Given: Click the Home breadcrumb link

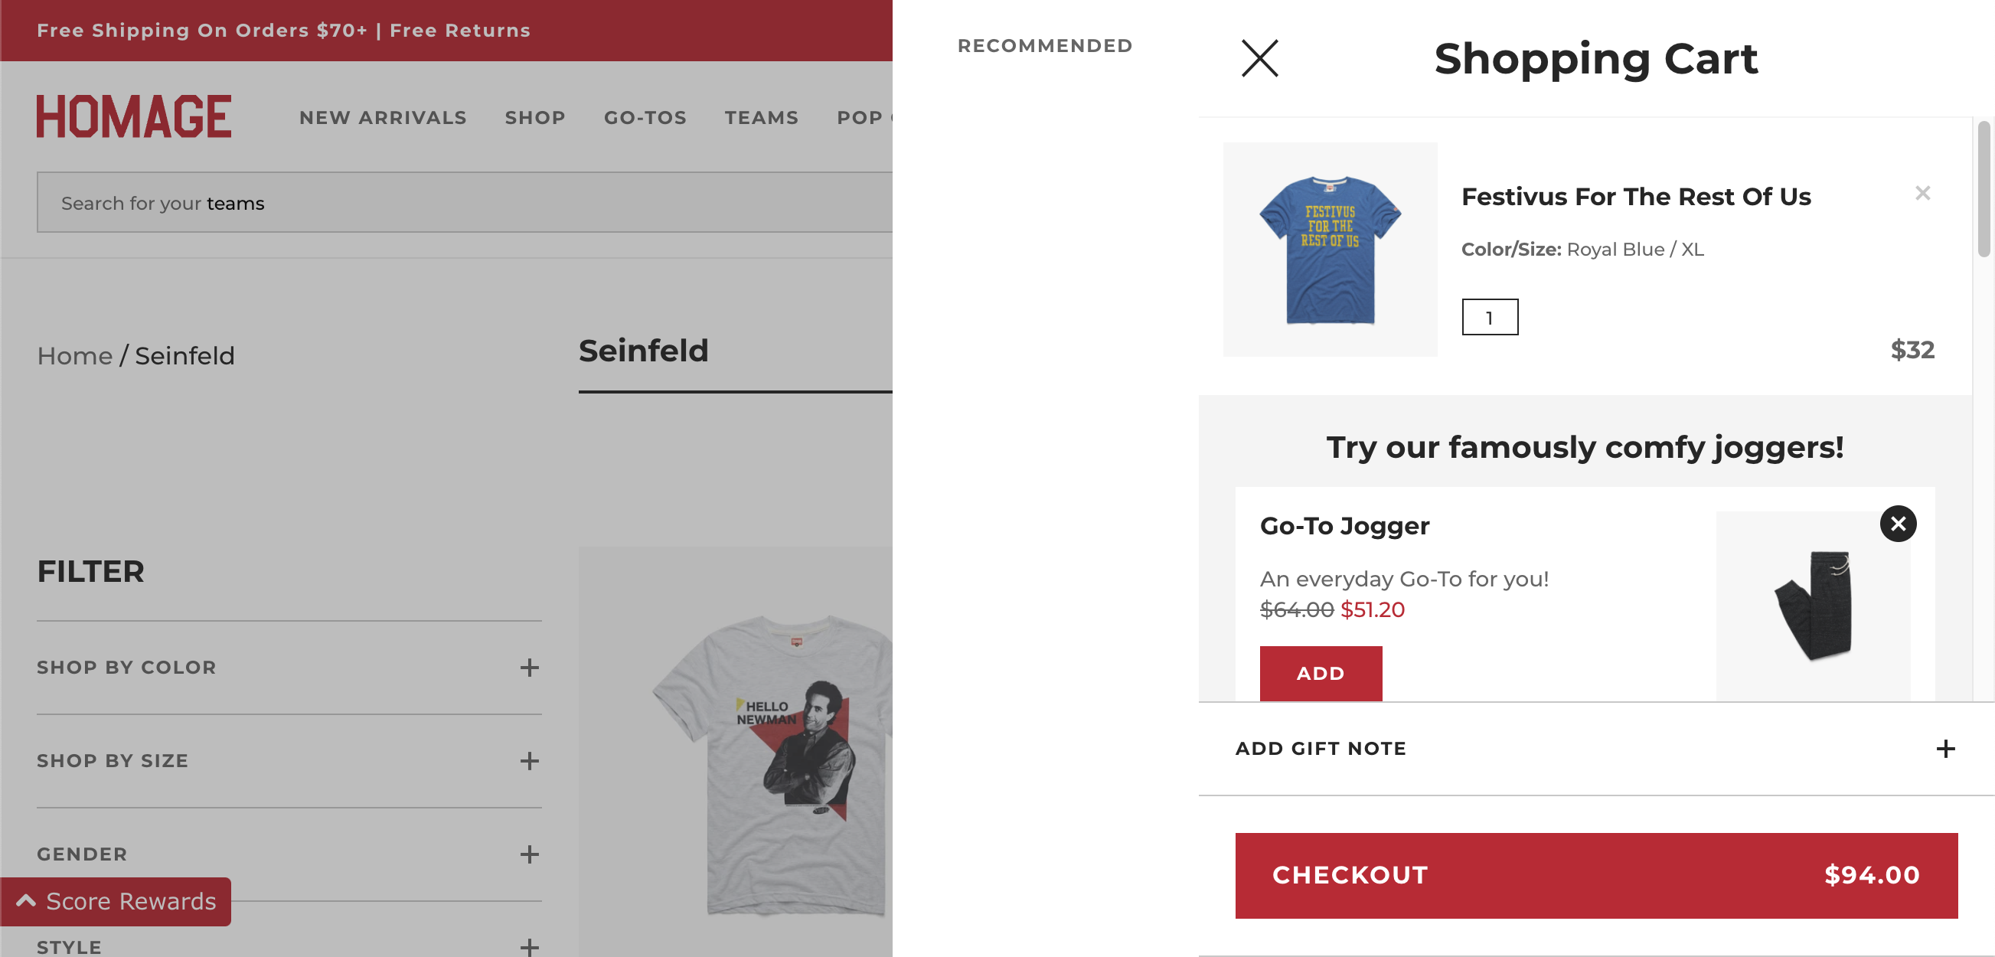Looking at the screenshot, I should [75, 356].
